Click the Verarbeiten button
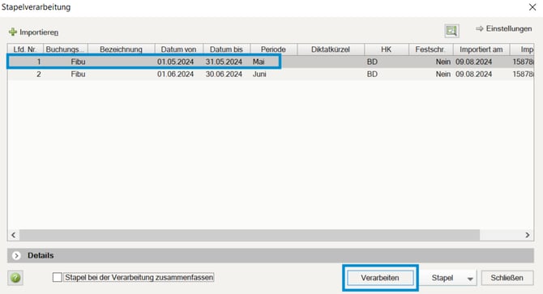The width and height of the screenshot is (543, 294). pyautogui.click(x=380, y=278)
